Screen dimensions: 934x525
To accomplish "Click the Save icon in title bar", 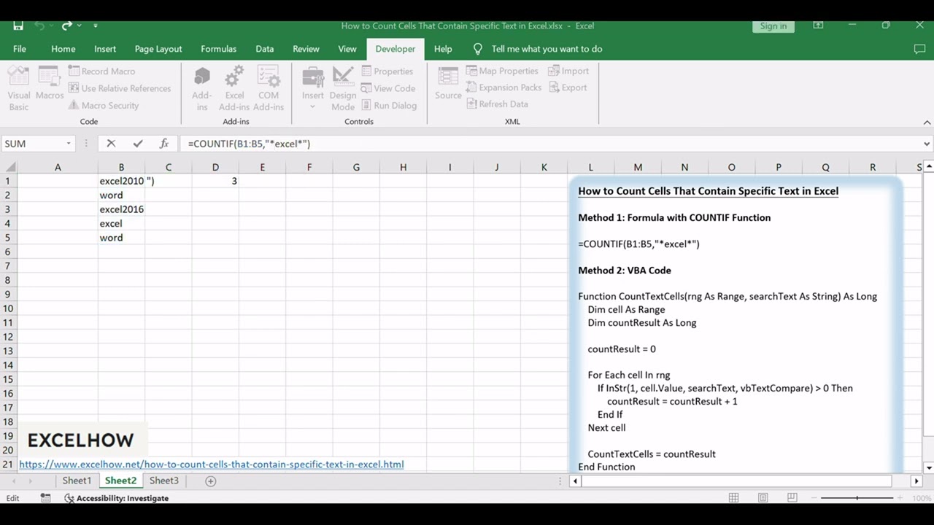I will click(18, 26).
